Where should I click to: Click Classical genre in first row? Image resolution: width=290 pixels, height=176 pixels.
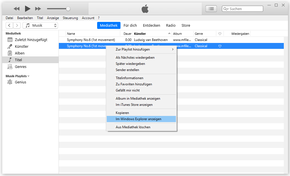click(201, 40)
